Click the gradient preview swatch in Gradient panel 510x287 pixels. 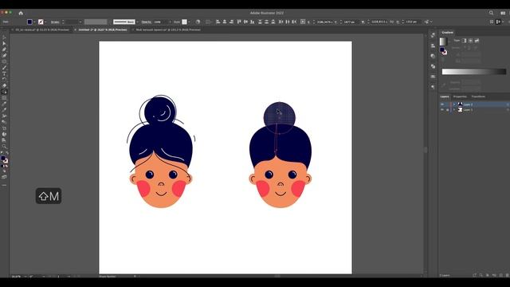tap(443, 41)
